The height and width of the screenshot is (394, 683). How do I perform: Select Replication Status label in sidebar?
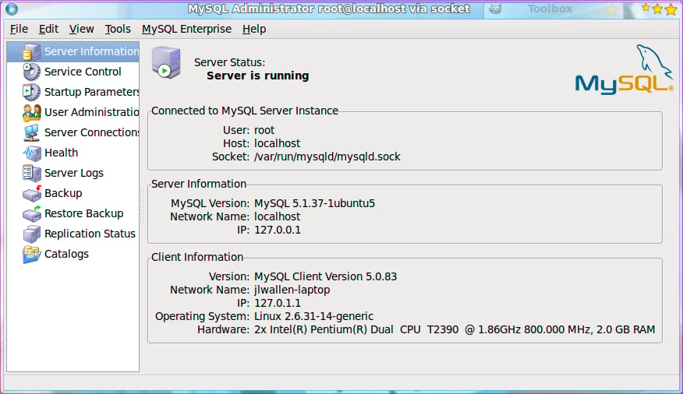pyautogui.click(x=90, y=234)
